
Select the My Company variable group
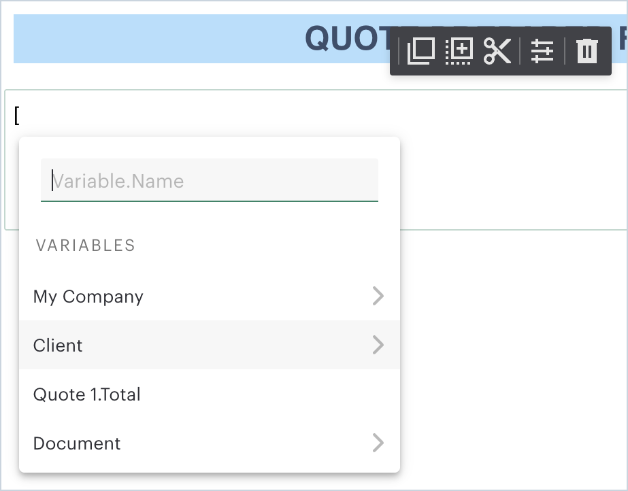click(x=88, y=297)
